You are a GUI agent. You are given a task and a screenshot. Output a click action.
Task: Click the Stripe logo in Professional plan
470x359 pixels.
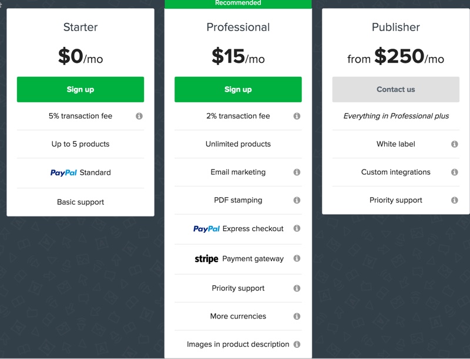207,259
